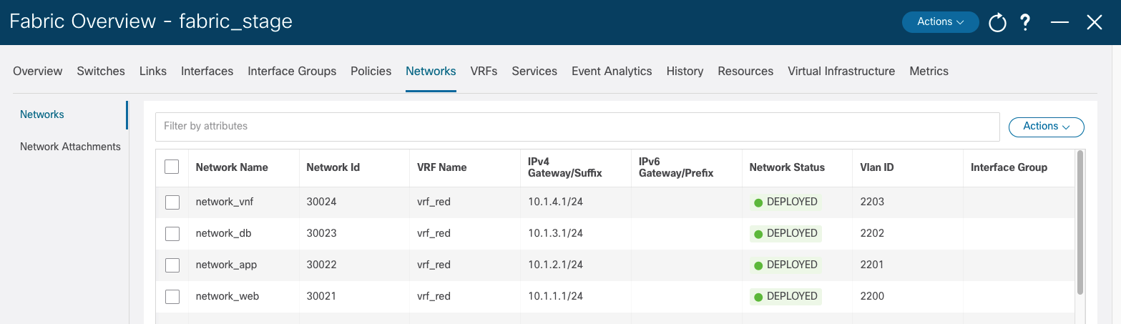Sort by the Network Id column header
Image resolution: width=1121 pixels, height=324 pixels.
[x=333, y=167]
